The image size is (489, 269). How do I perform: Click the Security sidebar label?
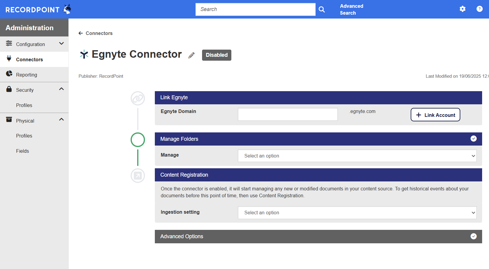(x=25, y=90)
